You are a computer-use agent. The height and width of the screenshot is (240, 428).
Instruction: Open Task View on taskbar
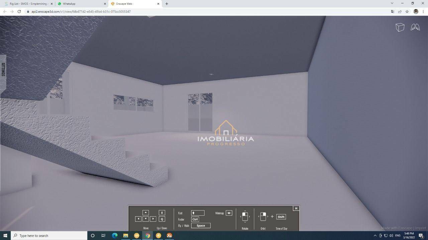click(103, 236)
